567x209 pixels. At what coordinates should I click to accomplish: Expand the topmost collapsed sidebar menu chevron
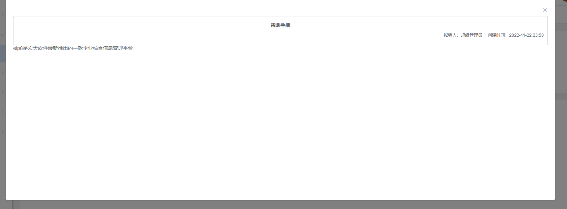click(3, 15)
